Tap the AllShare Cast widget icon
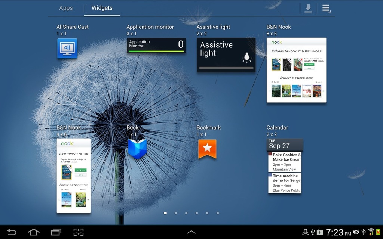This screenshot has height=239, width=383. [67, 48]
